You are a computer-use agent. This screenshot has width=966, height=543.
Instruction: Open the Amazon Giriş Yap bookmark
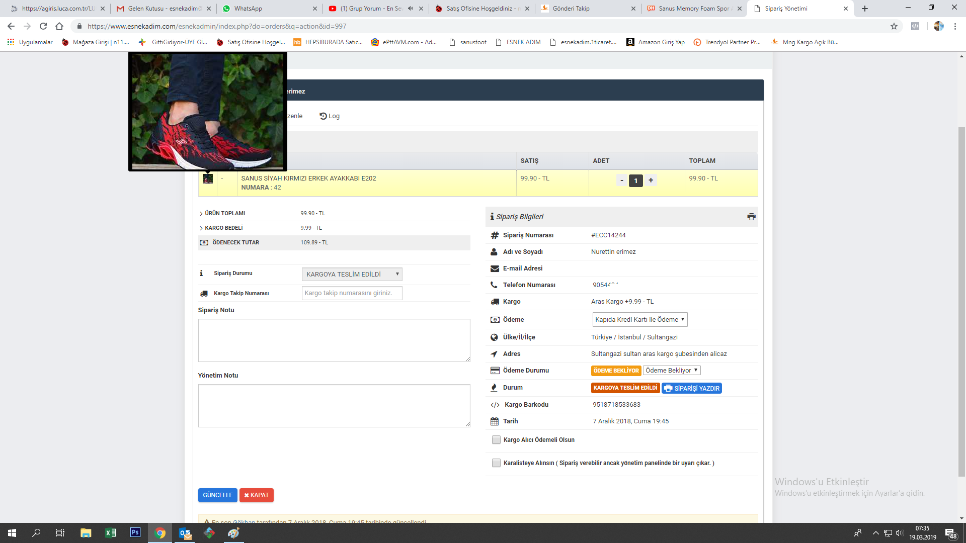click(656, 42)
